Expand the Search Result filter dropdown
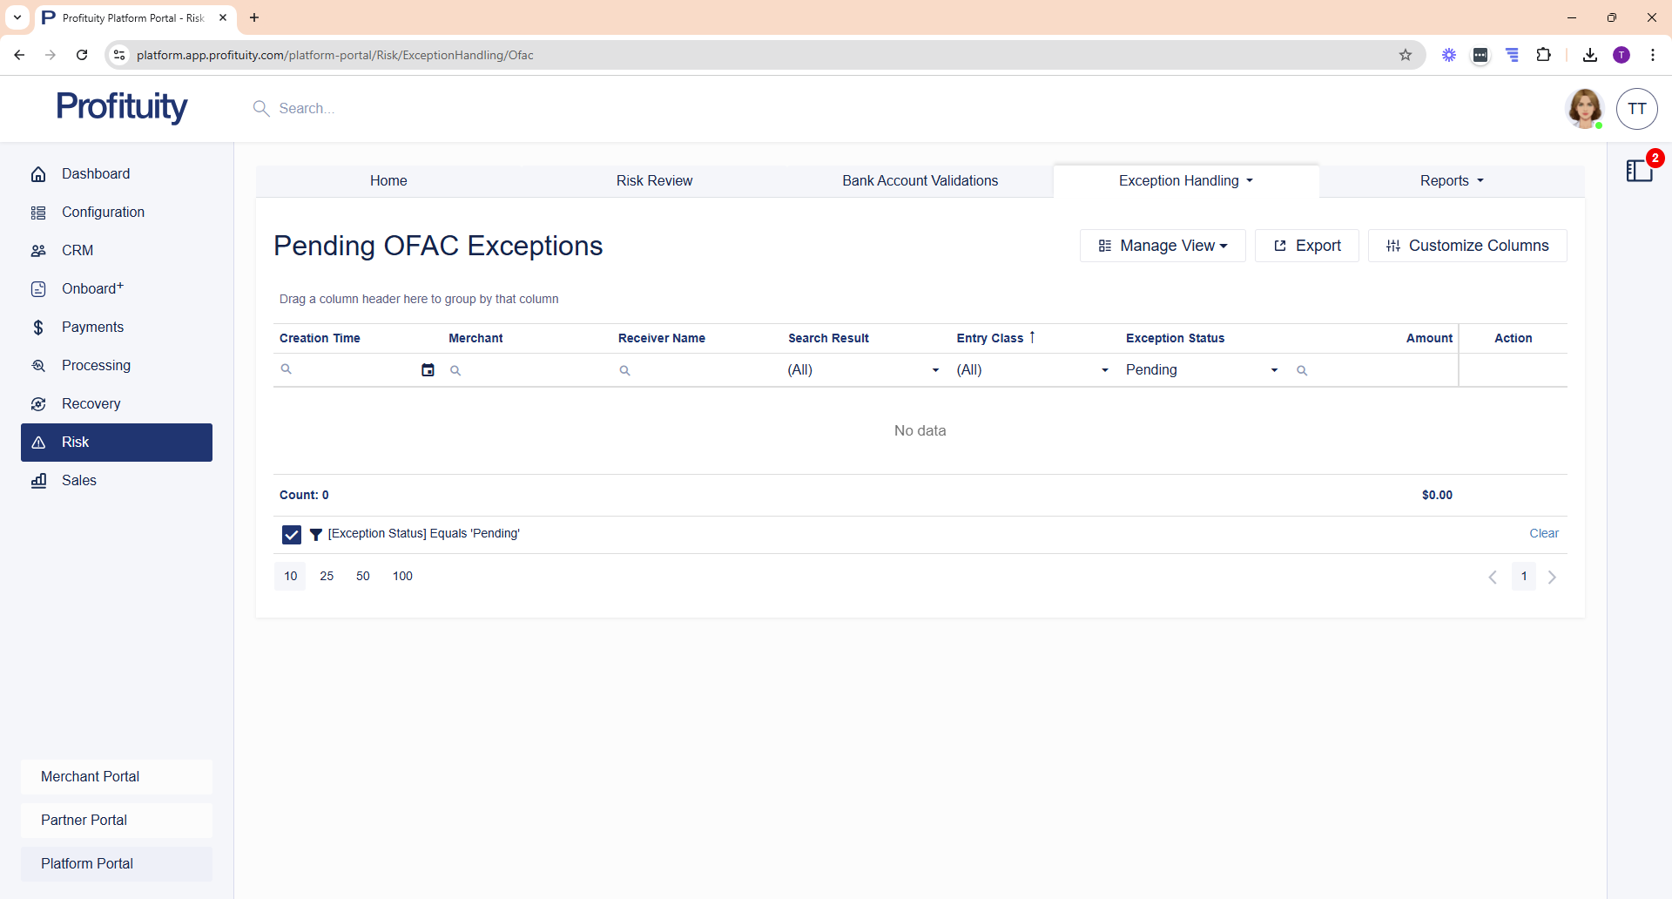The height and width of the screenshot is (899, 1672). (x=935, y=370)
